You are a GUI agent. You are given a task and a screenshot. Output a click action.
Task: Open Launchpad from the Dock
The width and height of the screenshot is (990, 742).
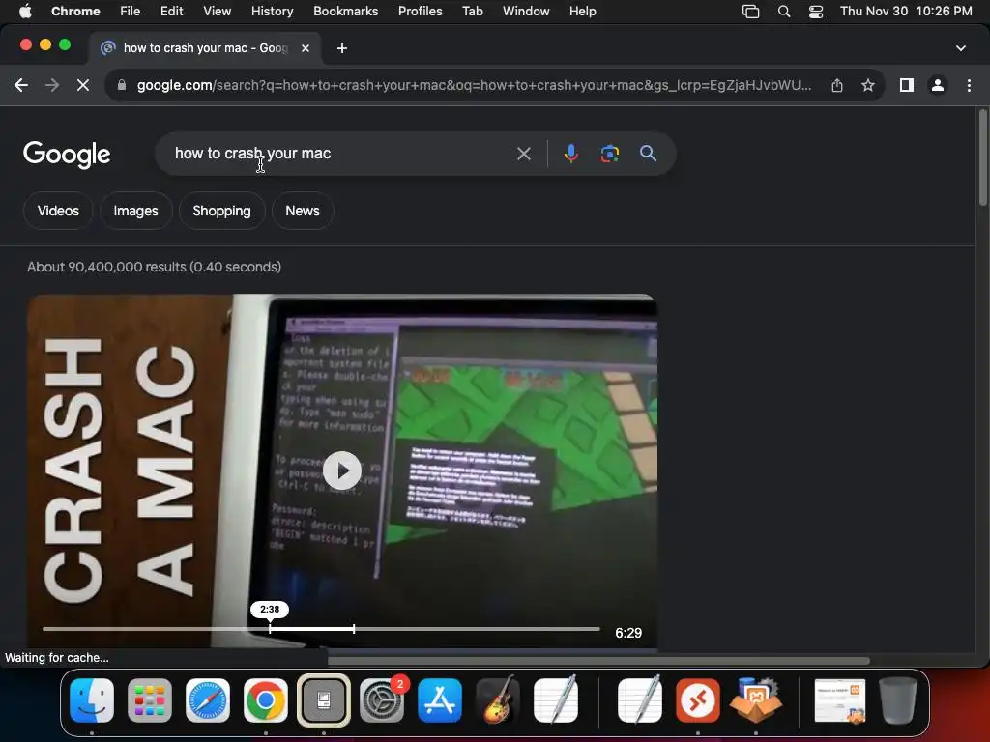click(x=150, y=700)
